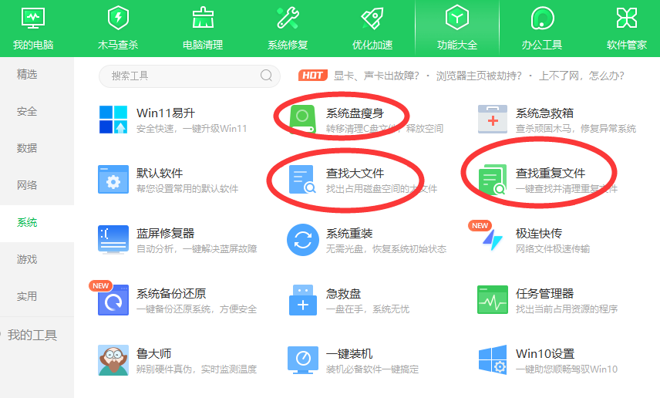Launch Win11易升 windows icon
660x398 pixels.
coord(113,120)
